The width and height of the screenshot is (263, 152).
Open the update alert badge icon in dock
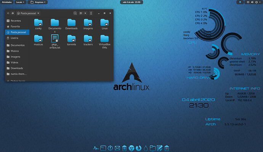110,148
